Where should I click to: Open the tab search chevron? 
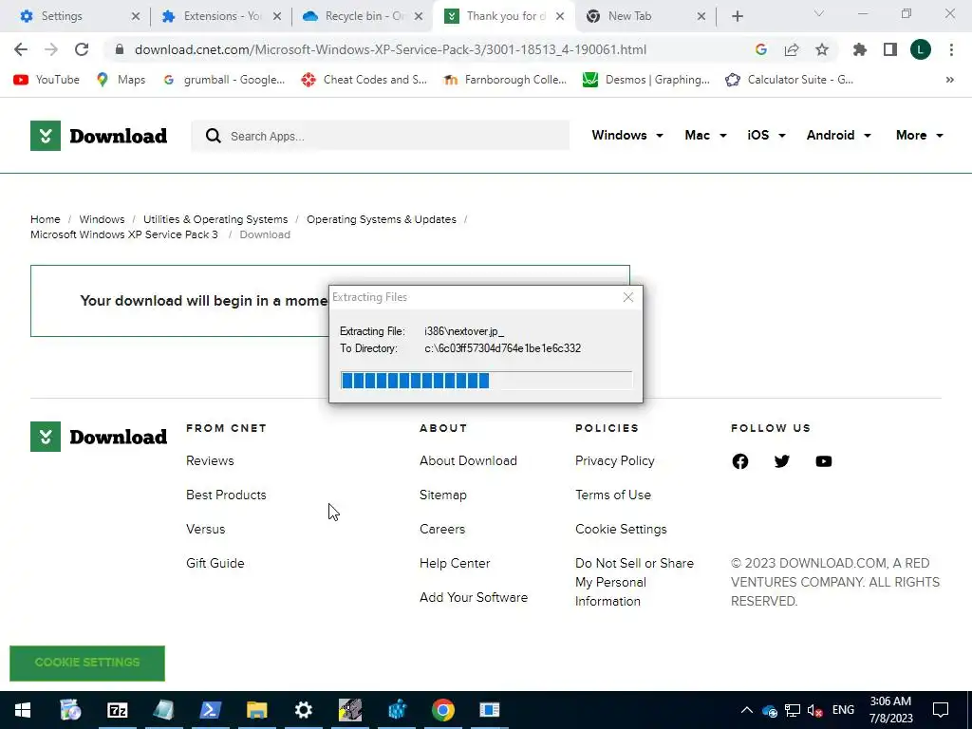(818, 13)
